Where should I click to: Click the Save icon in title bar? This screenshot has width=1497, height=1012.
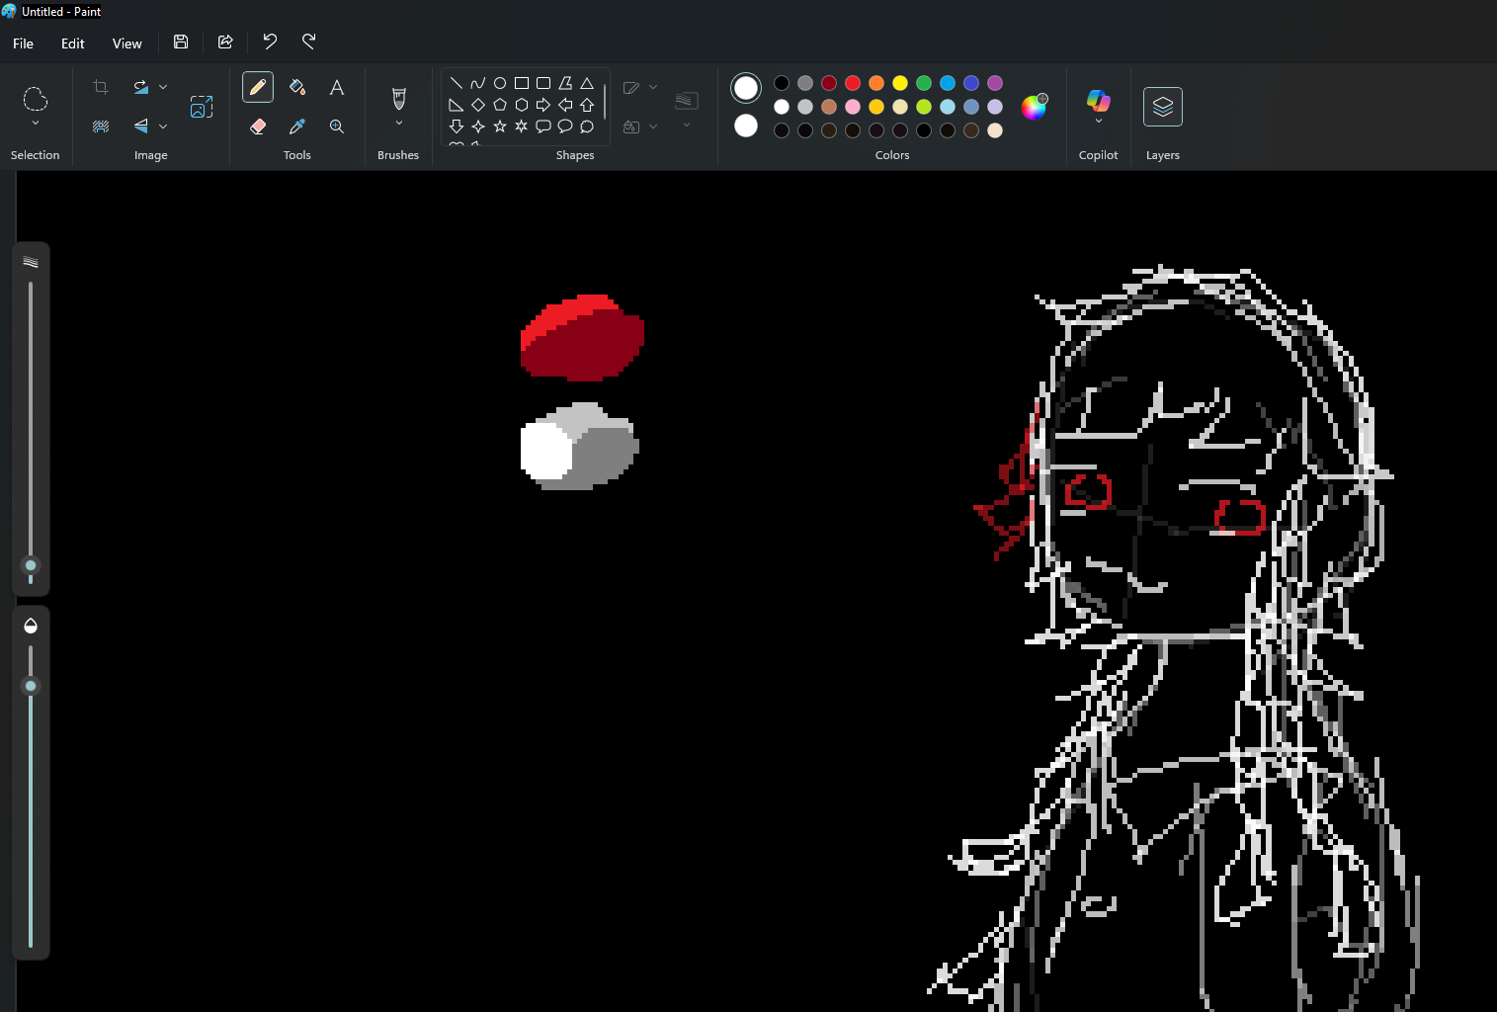coord(181,42)
